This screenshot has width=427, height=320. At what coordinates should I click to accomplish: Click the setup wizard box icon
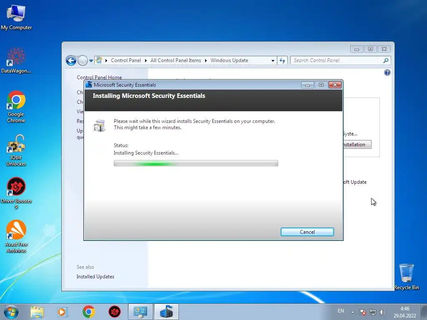(99, 125)
